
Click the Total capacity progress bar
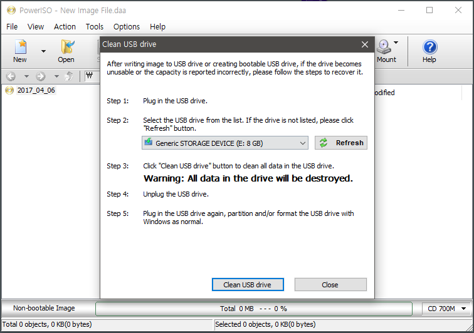pos(253,309)
